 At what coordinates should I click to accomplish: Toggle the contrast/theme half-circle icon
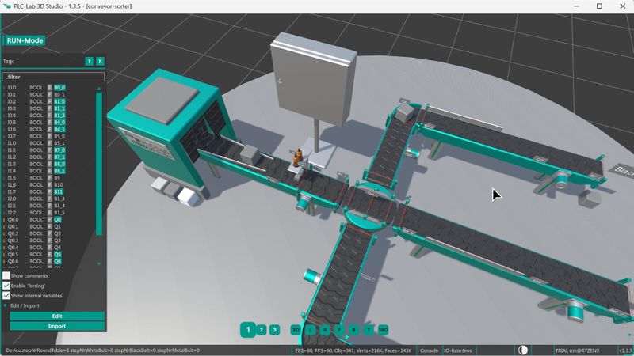[523, 350]
